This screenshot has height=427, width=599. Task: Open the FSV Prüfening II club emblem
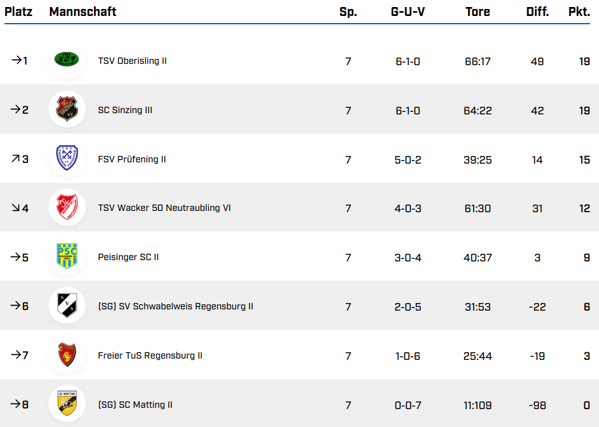[66, 159]
